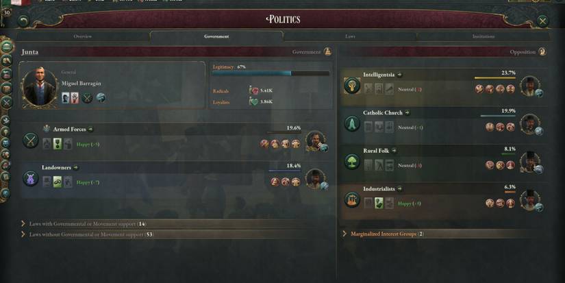The image size is (565, 283).
Task: Switch to the Overview tab
Action: pos(82,36)
